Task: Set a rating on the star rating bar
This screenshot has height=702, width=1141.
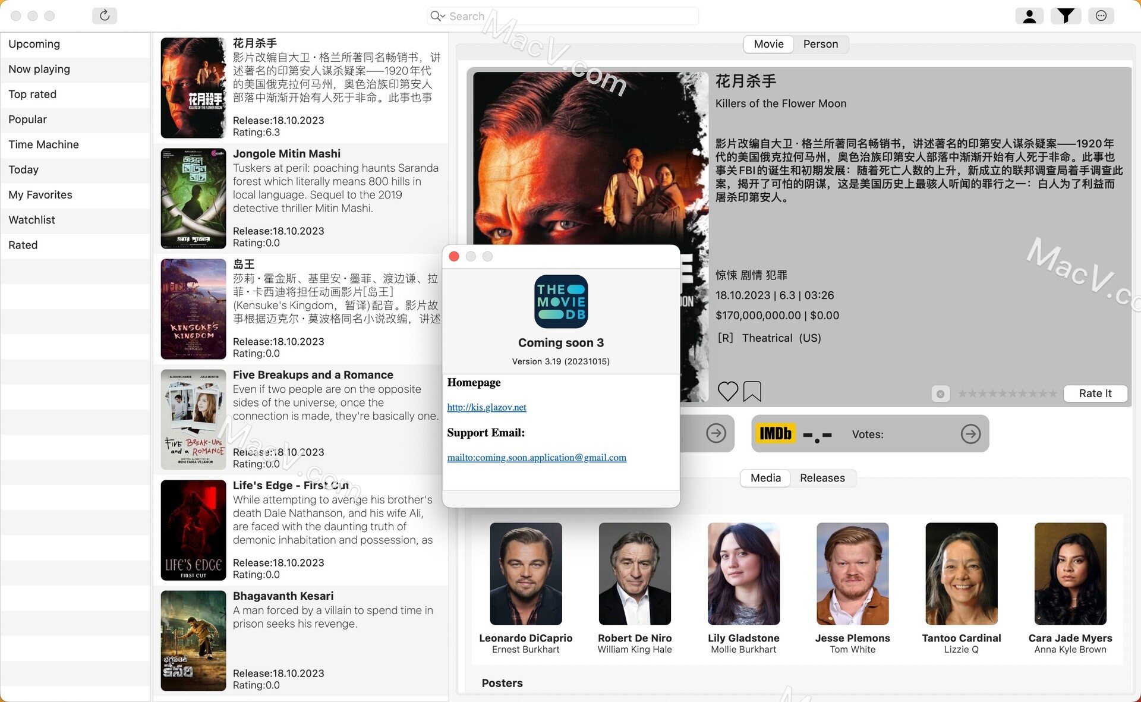Action: click(x=1007, y=394)
